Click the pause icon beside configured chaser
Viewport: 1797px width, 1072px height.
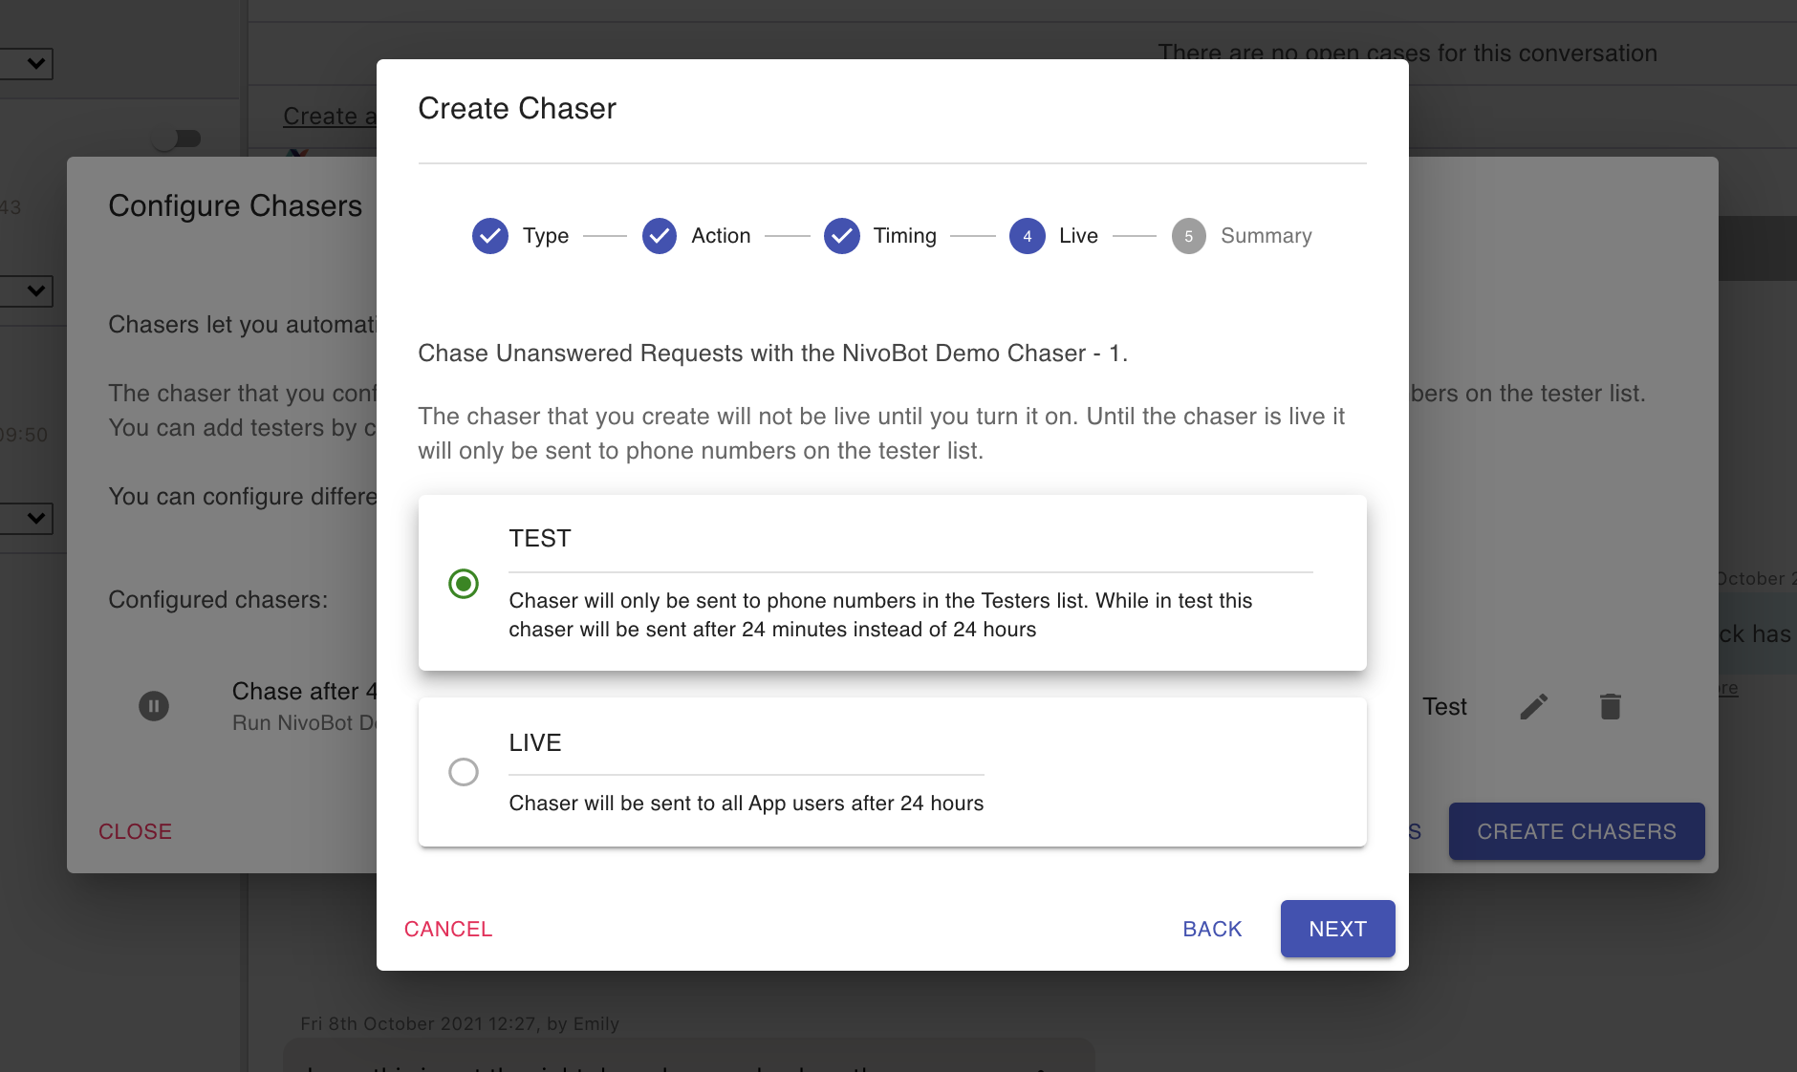[x=154, y=706]
